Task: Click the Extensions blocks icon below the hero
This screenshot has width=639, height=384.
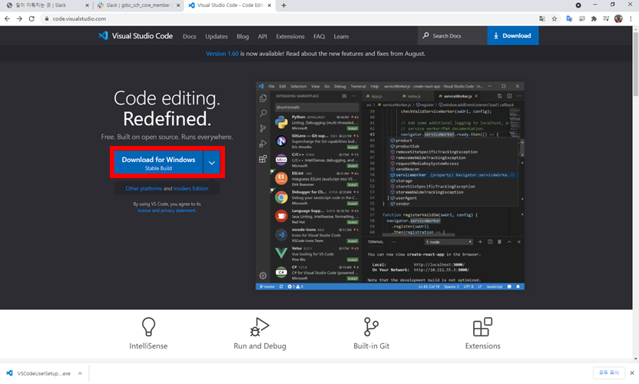Action: point(482,326)
